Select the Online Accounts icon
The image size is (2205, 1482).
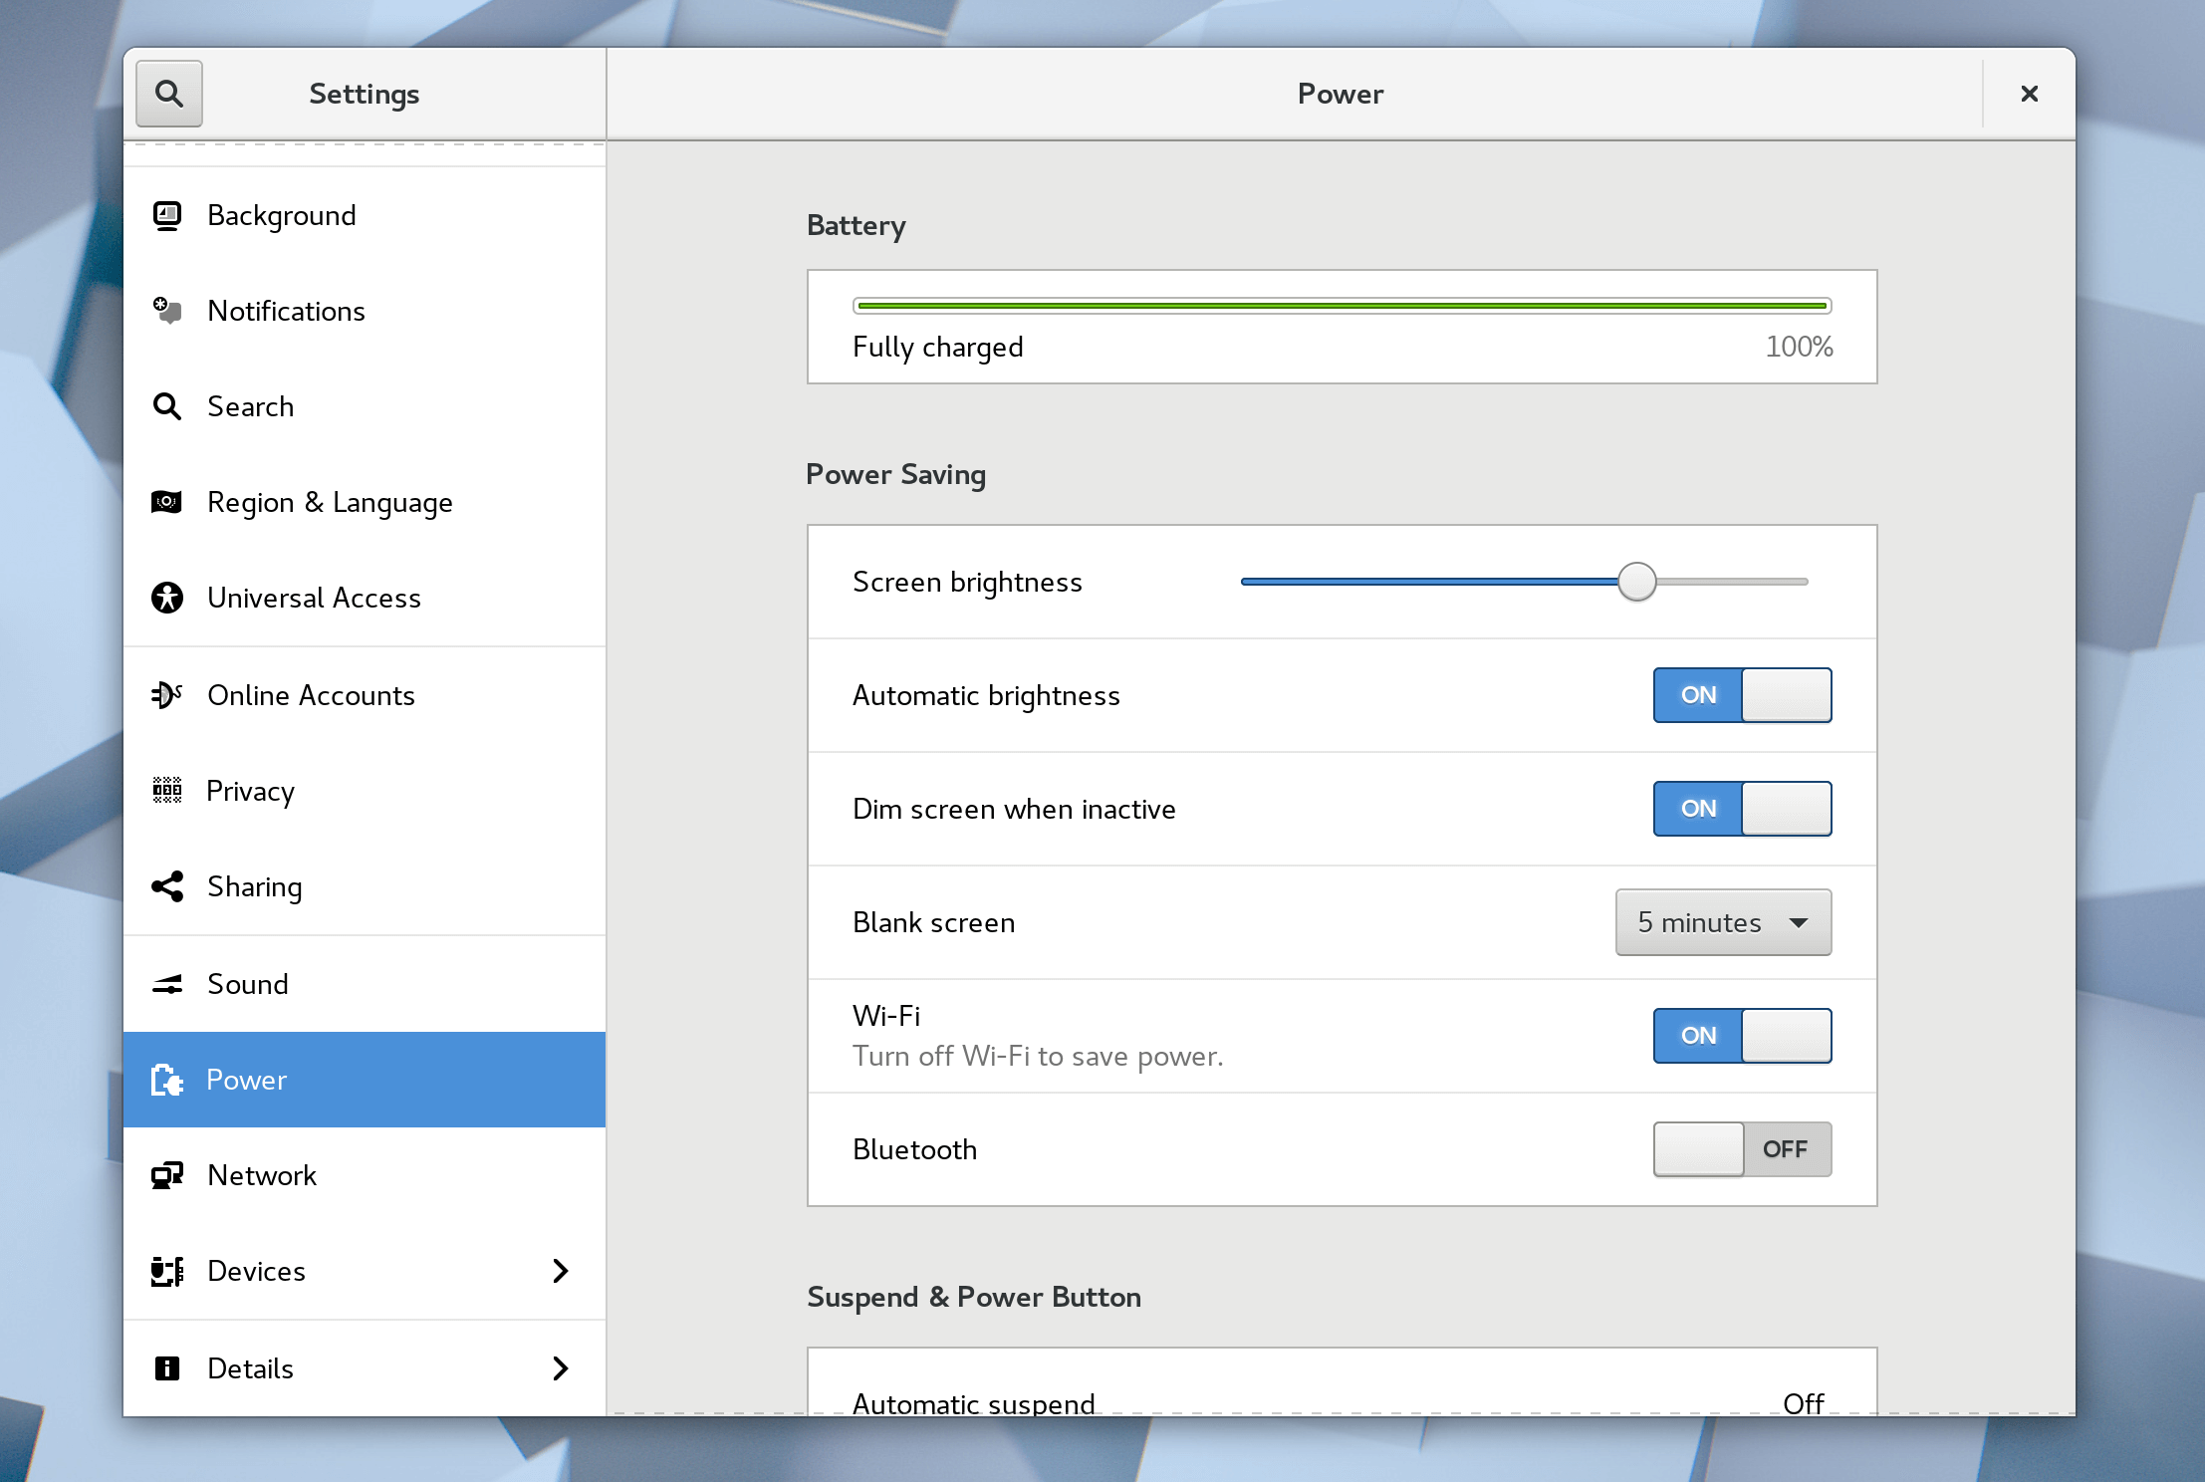click(x=167, y=694)
